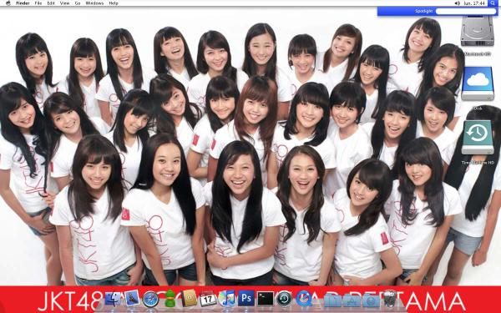Image resolution: width=501 pixels, height=313 pixels.
Task: Launch Safari from the Dock
Action: tap(150, 300)
